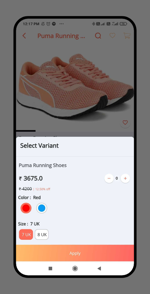The width and height of the screenshot is (150, 294).
Task: Tap the three-dots status bar icon
Action: (x=61, y=24)
